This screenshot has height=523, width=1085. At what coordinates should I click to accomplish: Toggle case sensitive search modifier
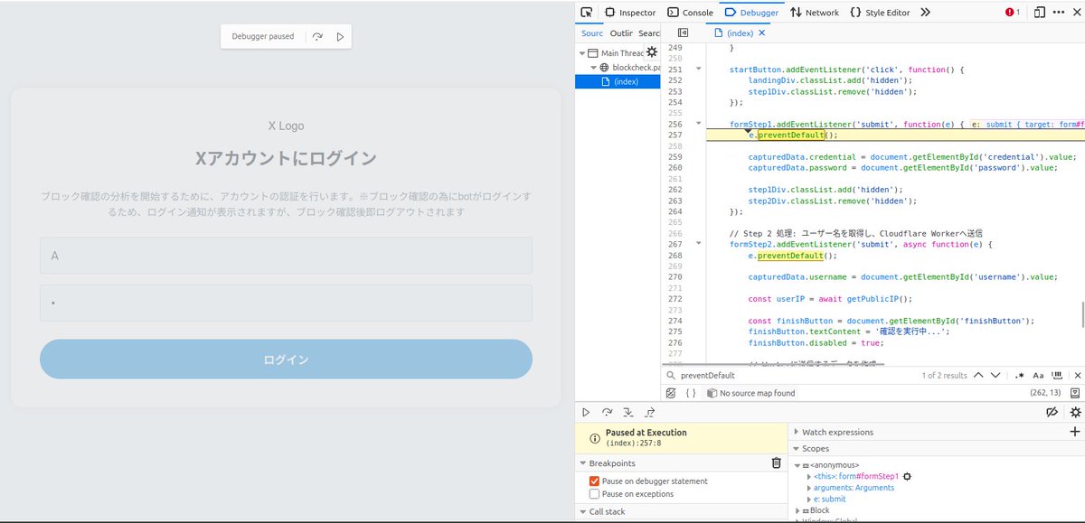(x=1038, y=375)
